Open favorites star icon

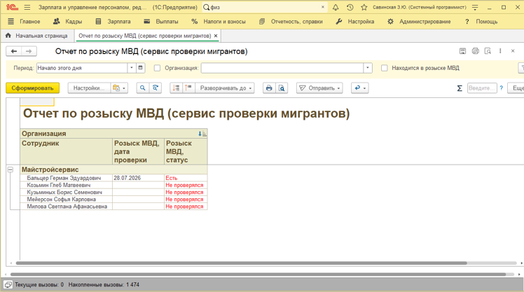coord(364,7)
